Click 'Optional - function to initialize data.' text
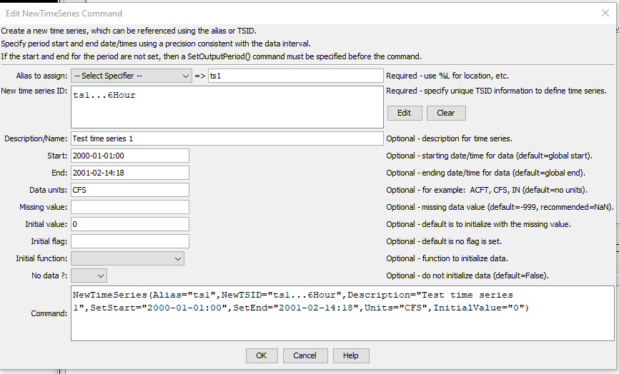 447,258
